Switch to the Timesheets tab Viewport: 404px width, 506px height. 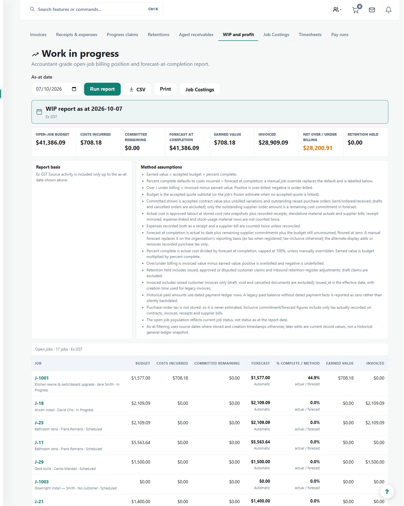click(x=310, y=34)
